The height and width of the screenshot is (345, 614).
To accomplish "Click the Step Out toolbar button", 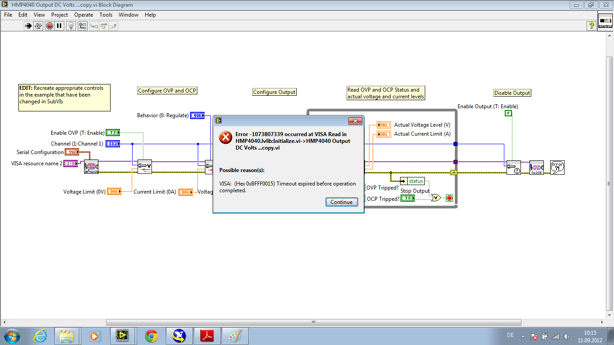I will click(x=113, y=26).
